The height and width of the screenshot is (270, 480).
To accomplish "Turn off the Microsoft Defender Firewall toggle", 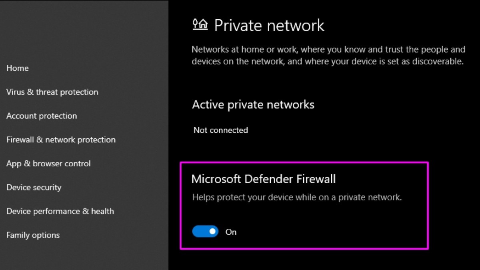I will [x=205, y=232].
